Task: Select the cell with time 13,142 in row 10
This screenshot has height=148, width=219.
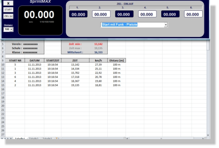Action: pos(75,65)
